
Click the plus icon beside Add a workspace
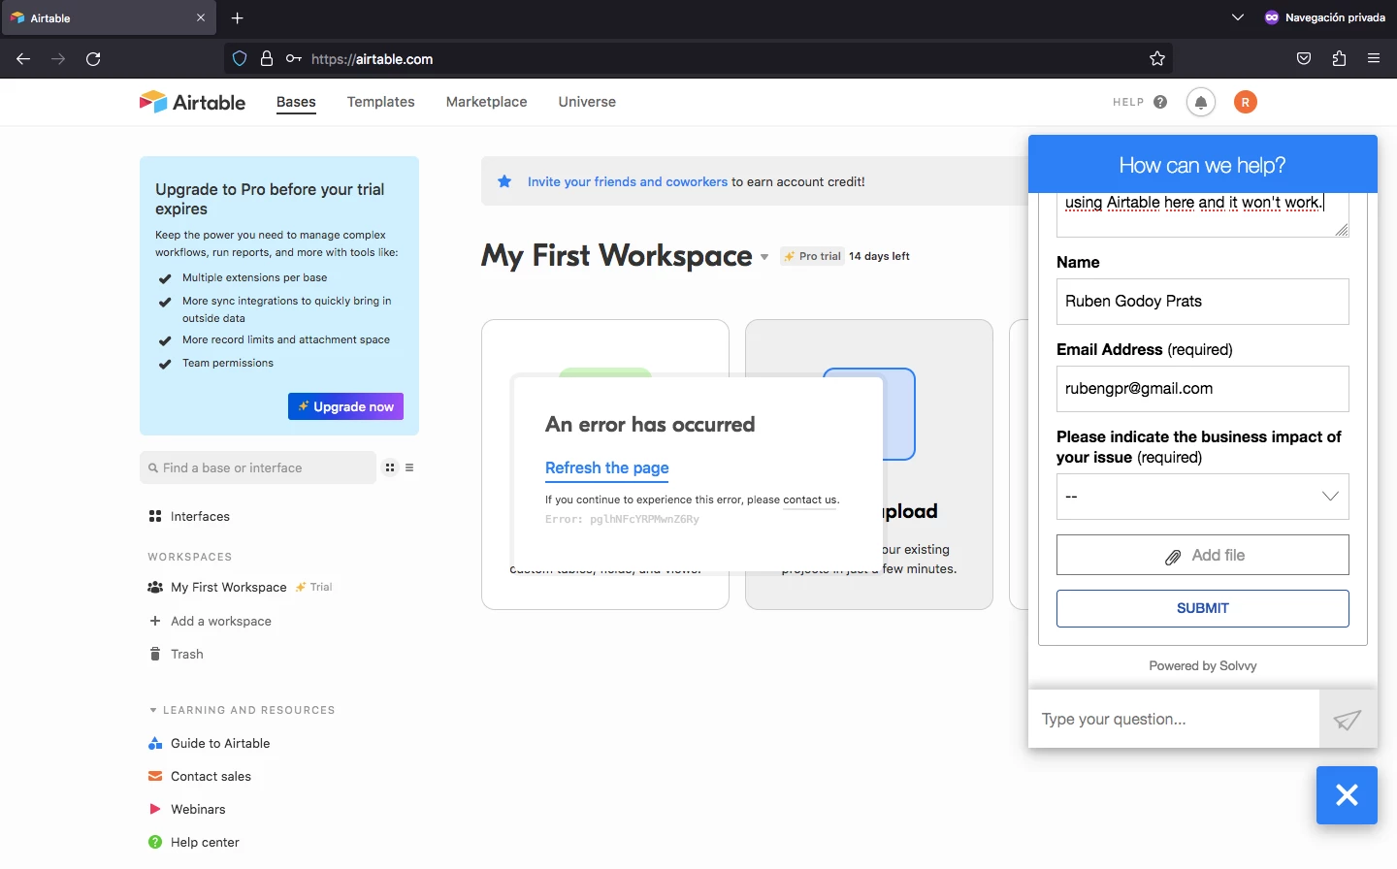point(155,621)
